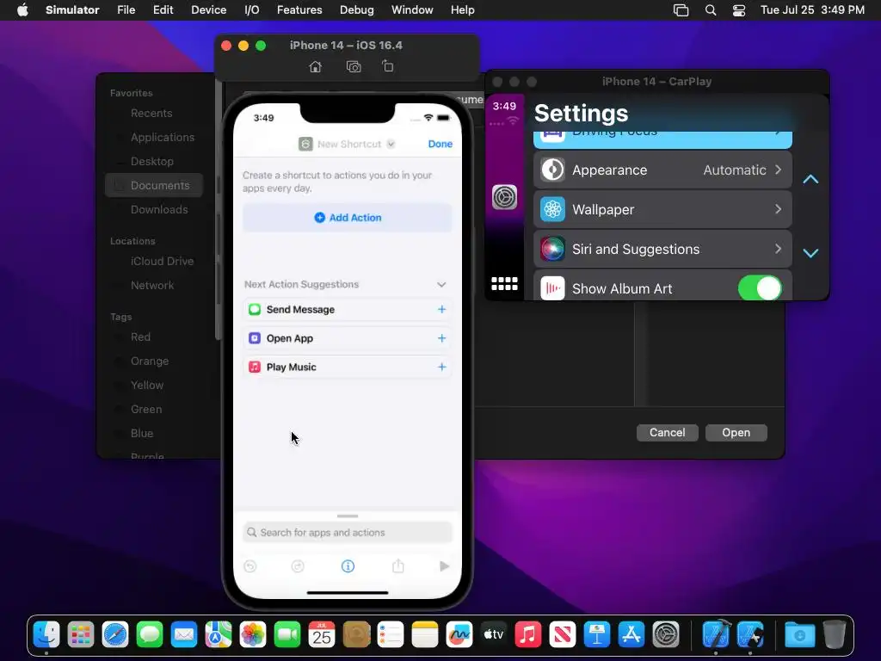Run the shortcut with the play icon
The width and height of the screenshot is (881, 661).
445,566
